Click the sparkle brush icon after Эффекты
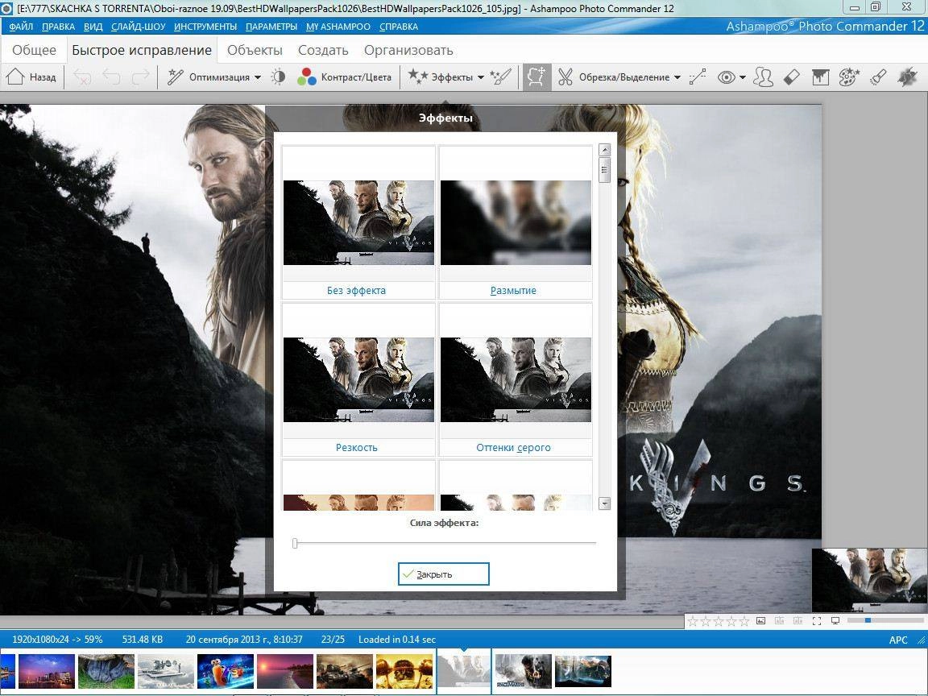The image size is (928, 696). pyautogui.click(x=501, y=77)
